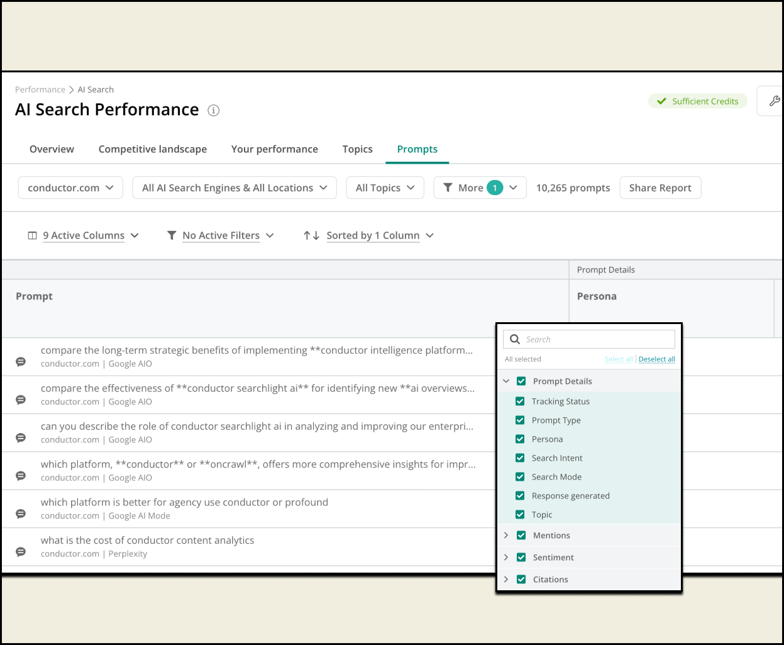Click into the column Search field
Image resolution: width=784 pixels, height=645 pixels.
(589, 339)
